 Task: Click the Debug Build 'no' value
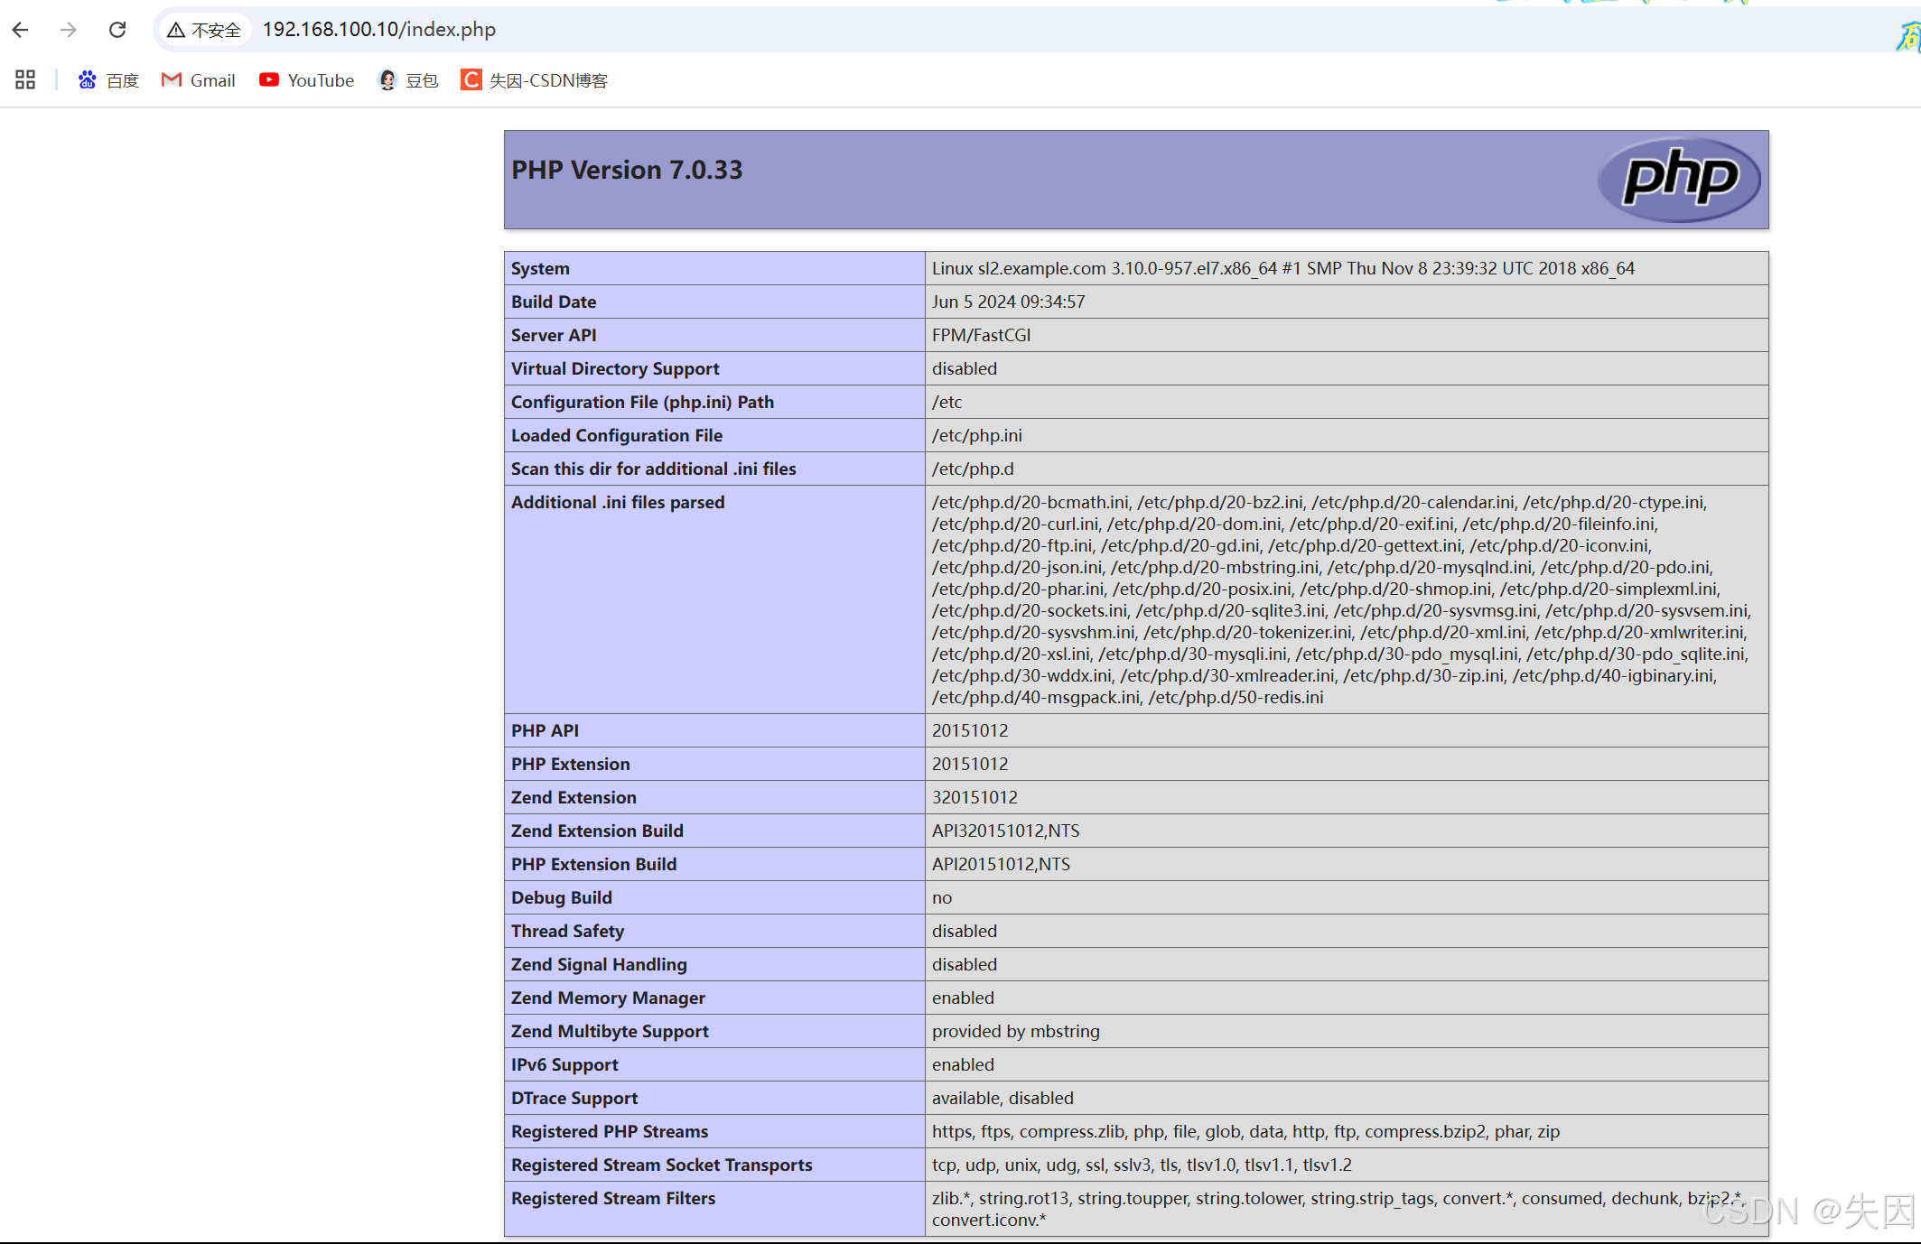942,897
